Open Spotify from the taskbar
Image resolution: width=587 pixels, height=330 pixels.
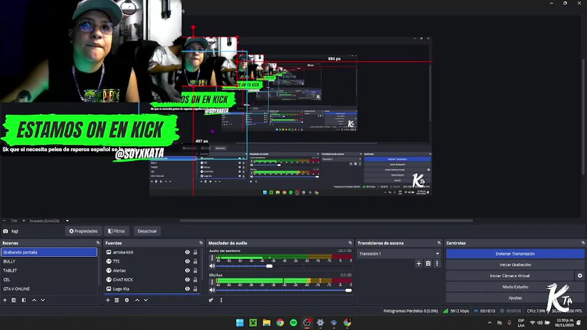click(x=293, y=323)
